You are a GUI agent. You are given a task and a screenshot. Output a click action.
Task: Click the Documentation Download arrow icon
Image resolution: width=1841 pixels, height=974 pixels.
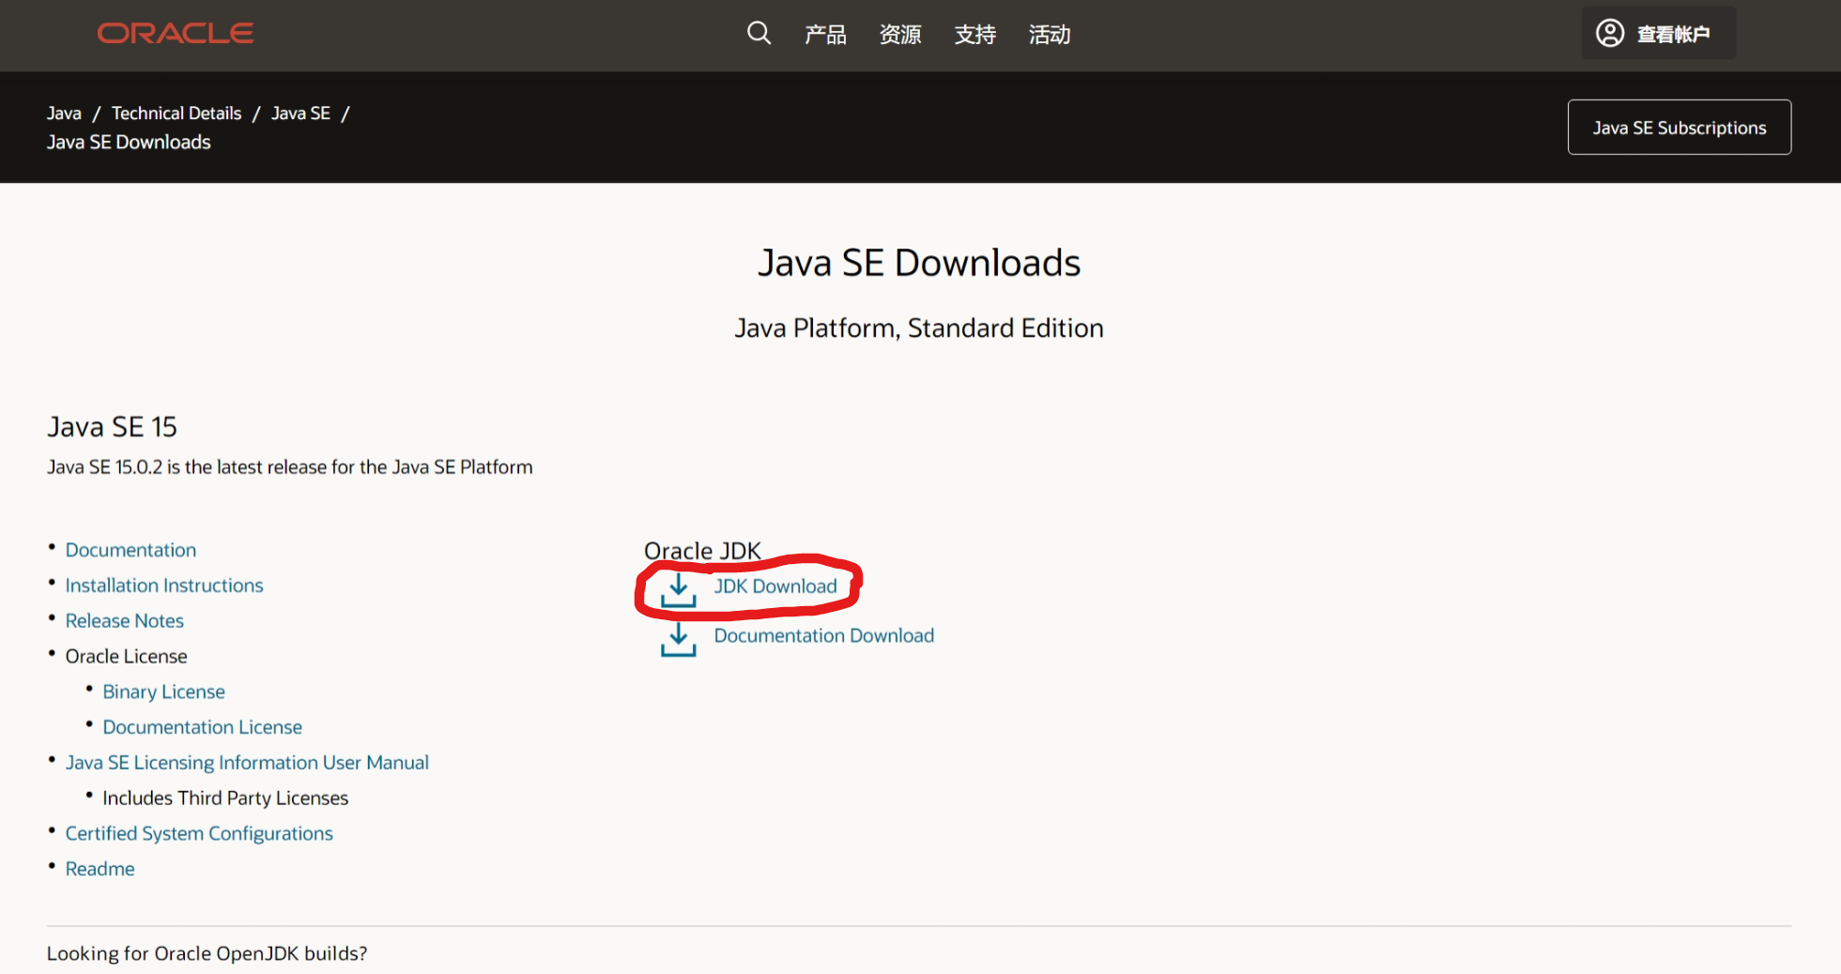click(678, 640)
